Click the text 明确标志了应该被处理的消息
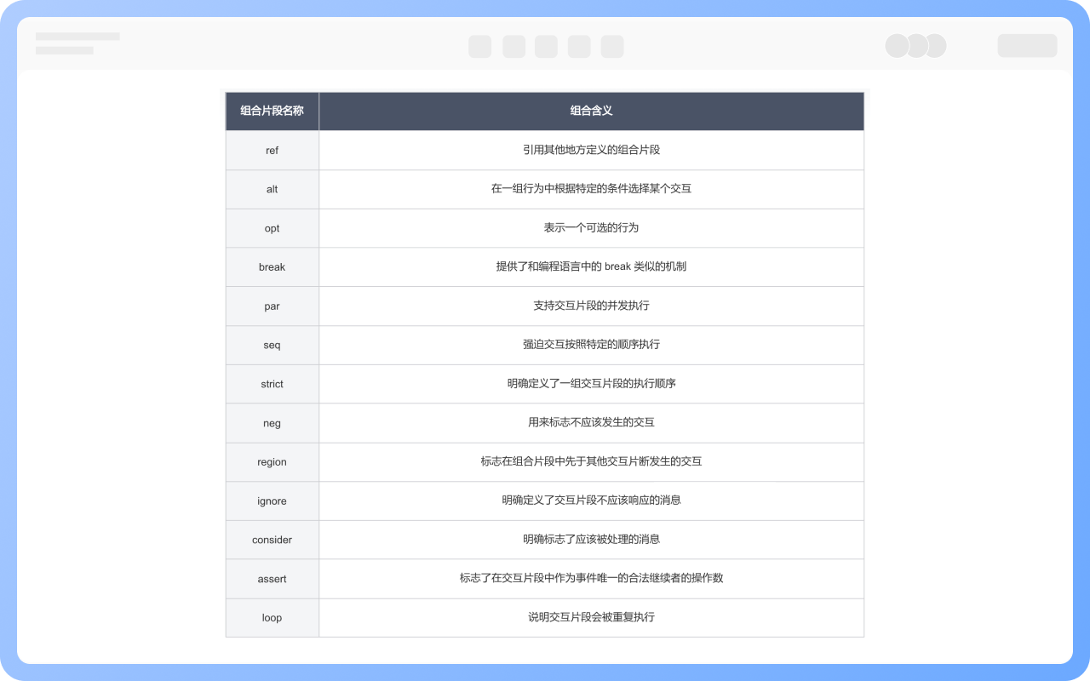Screen dimensions: 1090x681 tap(591, 540)
